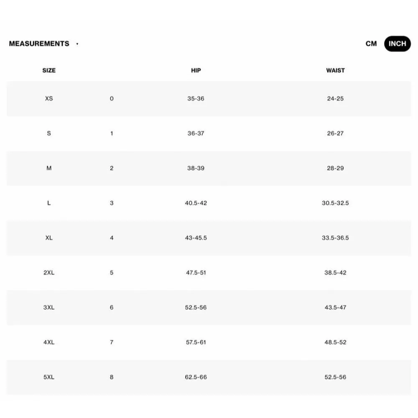
Task: Click the WAIST column header
Action: (x=335, y=70)
